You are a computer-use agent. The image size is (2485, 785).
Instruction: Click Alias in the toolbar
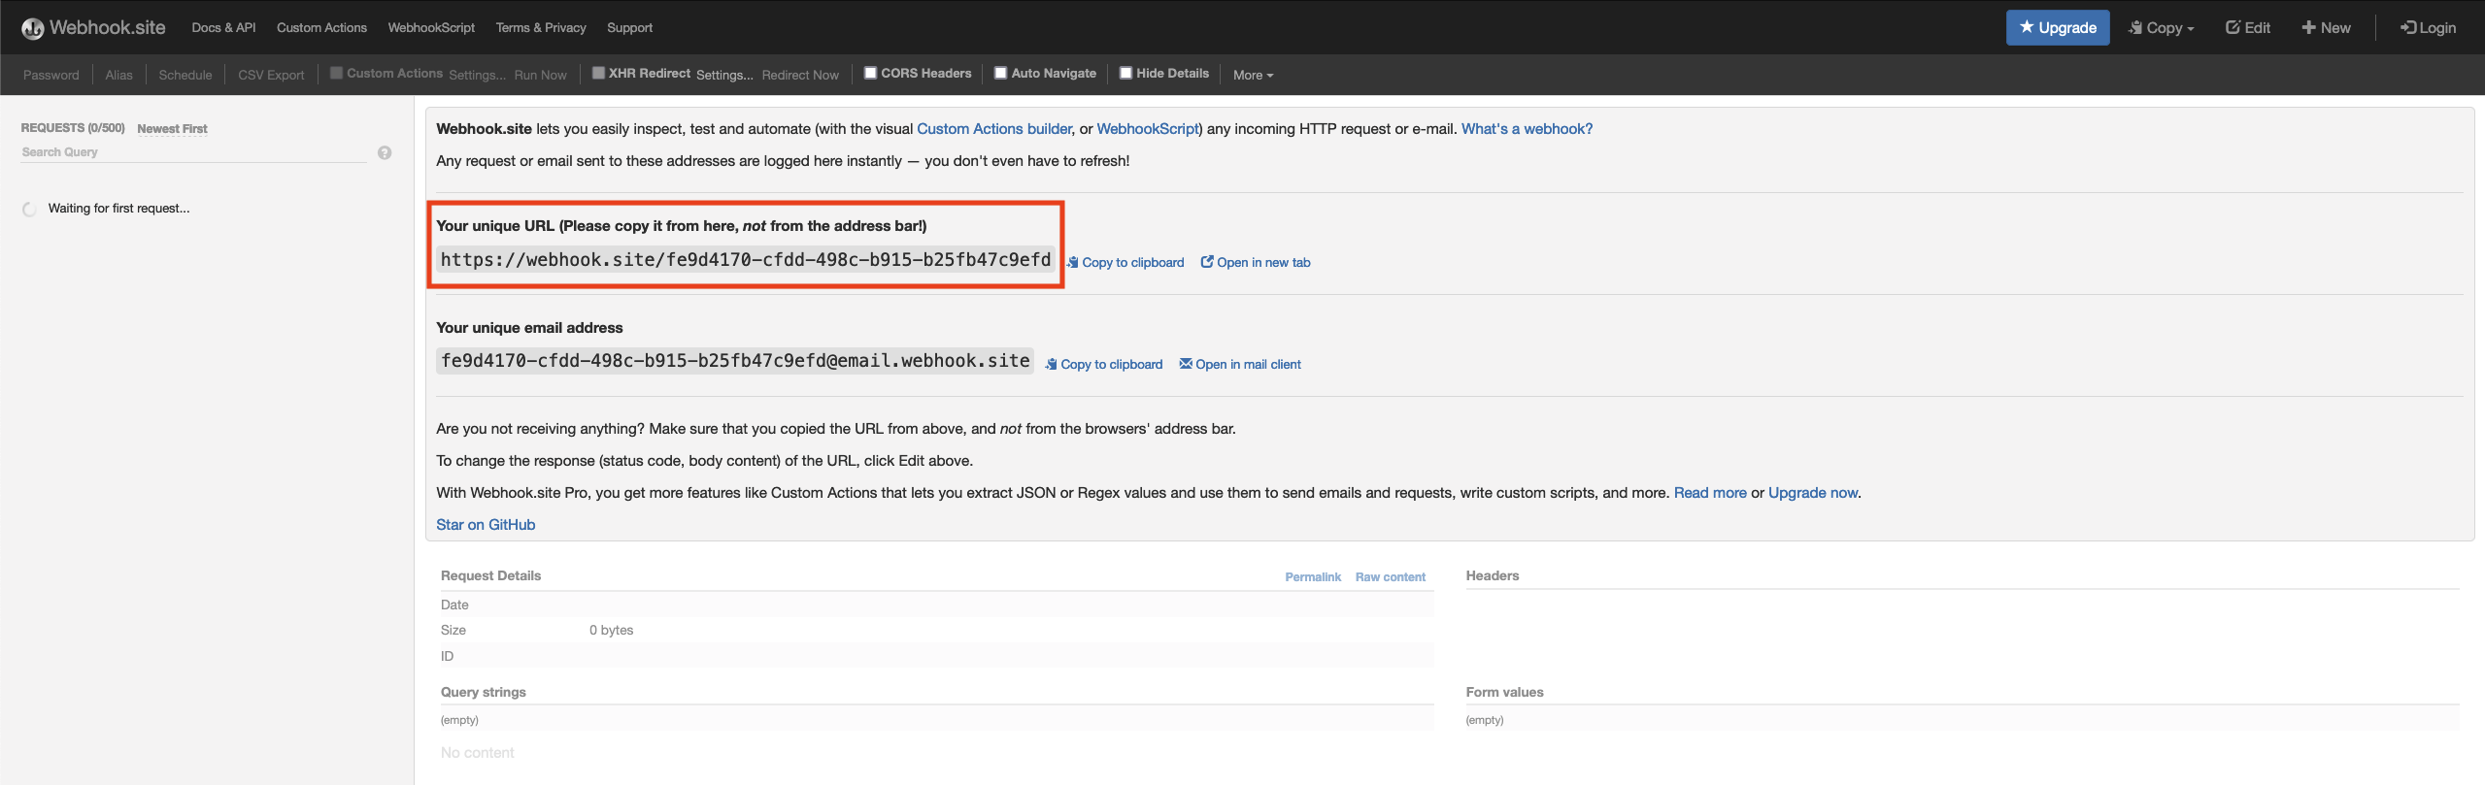click(x=118, y=75)
